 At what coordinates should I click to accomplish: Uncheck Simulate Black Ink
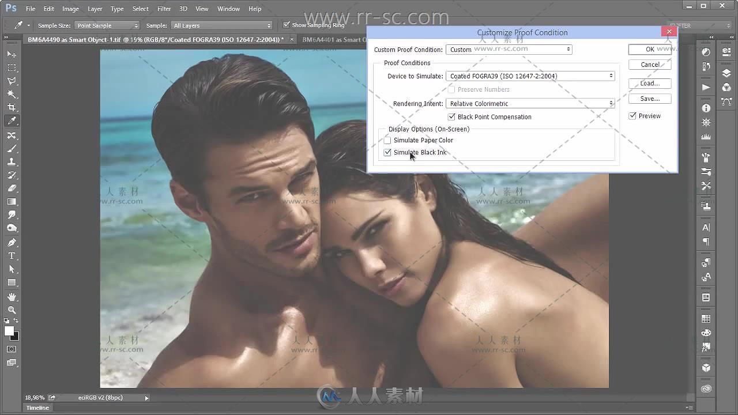click(387, 153)
